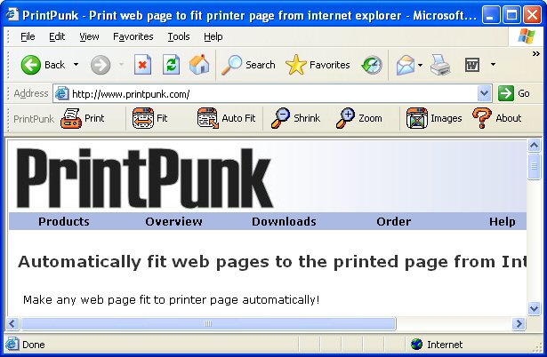The width and height of the screenshot is (547, 357).
Task: Click the horizontal scrollbar left arrow
Action: click(12, 324)
